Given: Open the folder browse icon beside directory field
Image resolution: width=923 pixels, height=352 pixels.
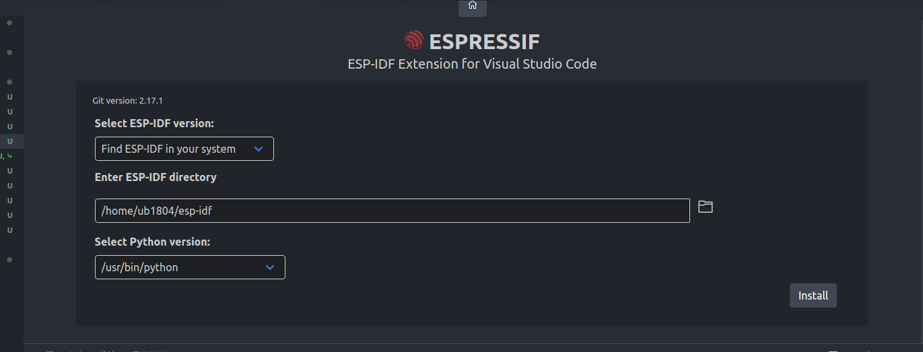Looking at the screenshot, I should pos(705,207).
